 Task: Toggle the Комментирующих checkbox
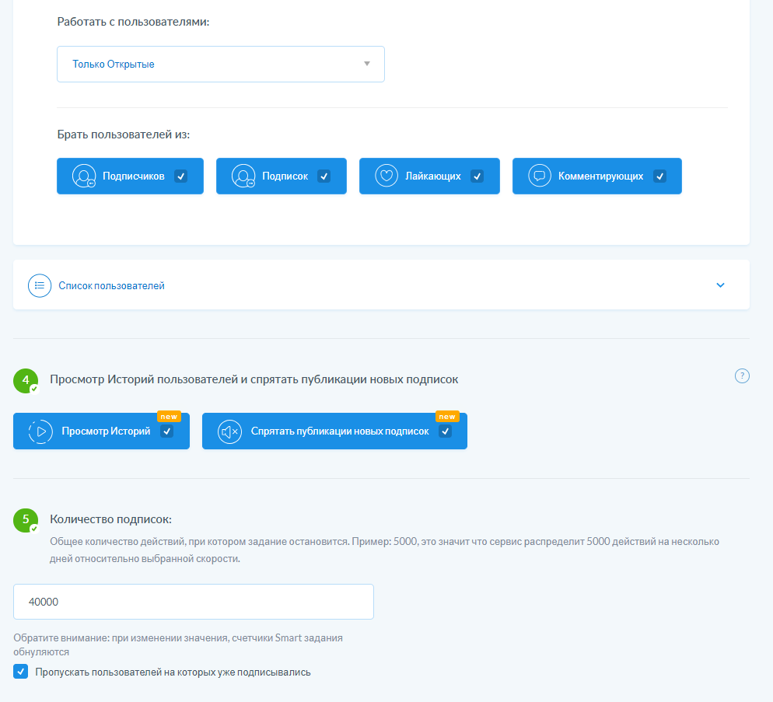click(659, 176)
